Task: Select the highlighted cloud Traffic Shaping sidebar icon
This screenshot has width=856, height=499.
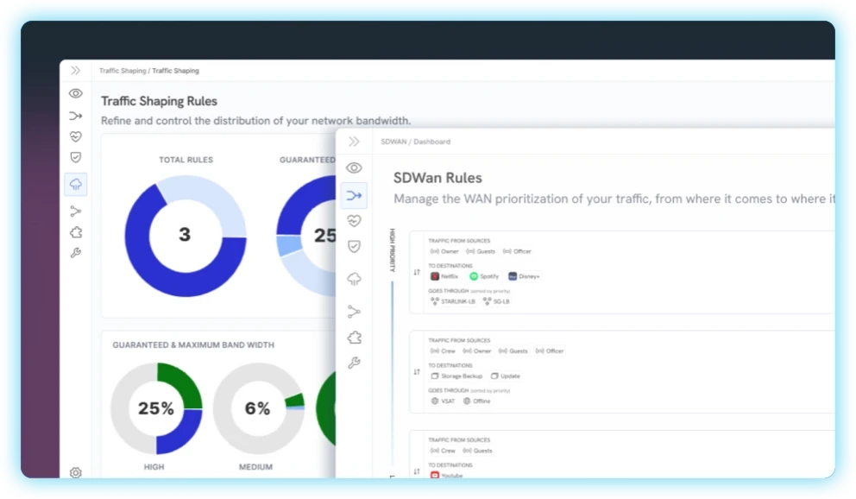Action: [75, 184]
